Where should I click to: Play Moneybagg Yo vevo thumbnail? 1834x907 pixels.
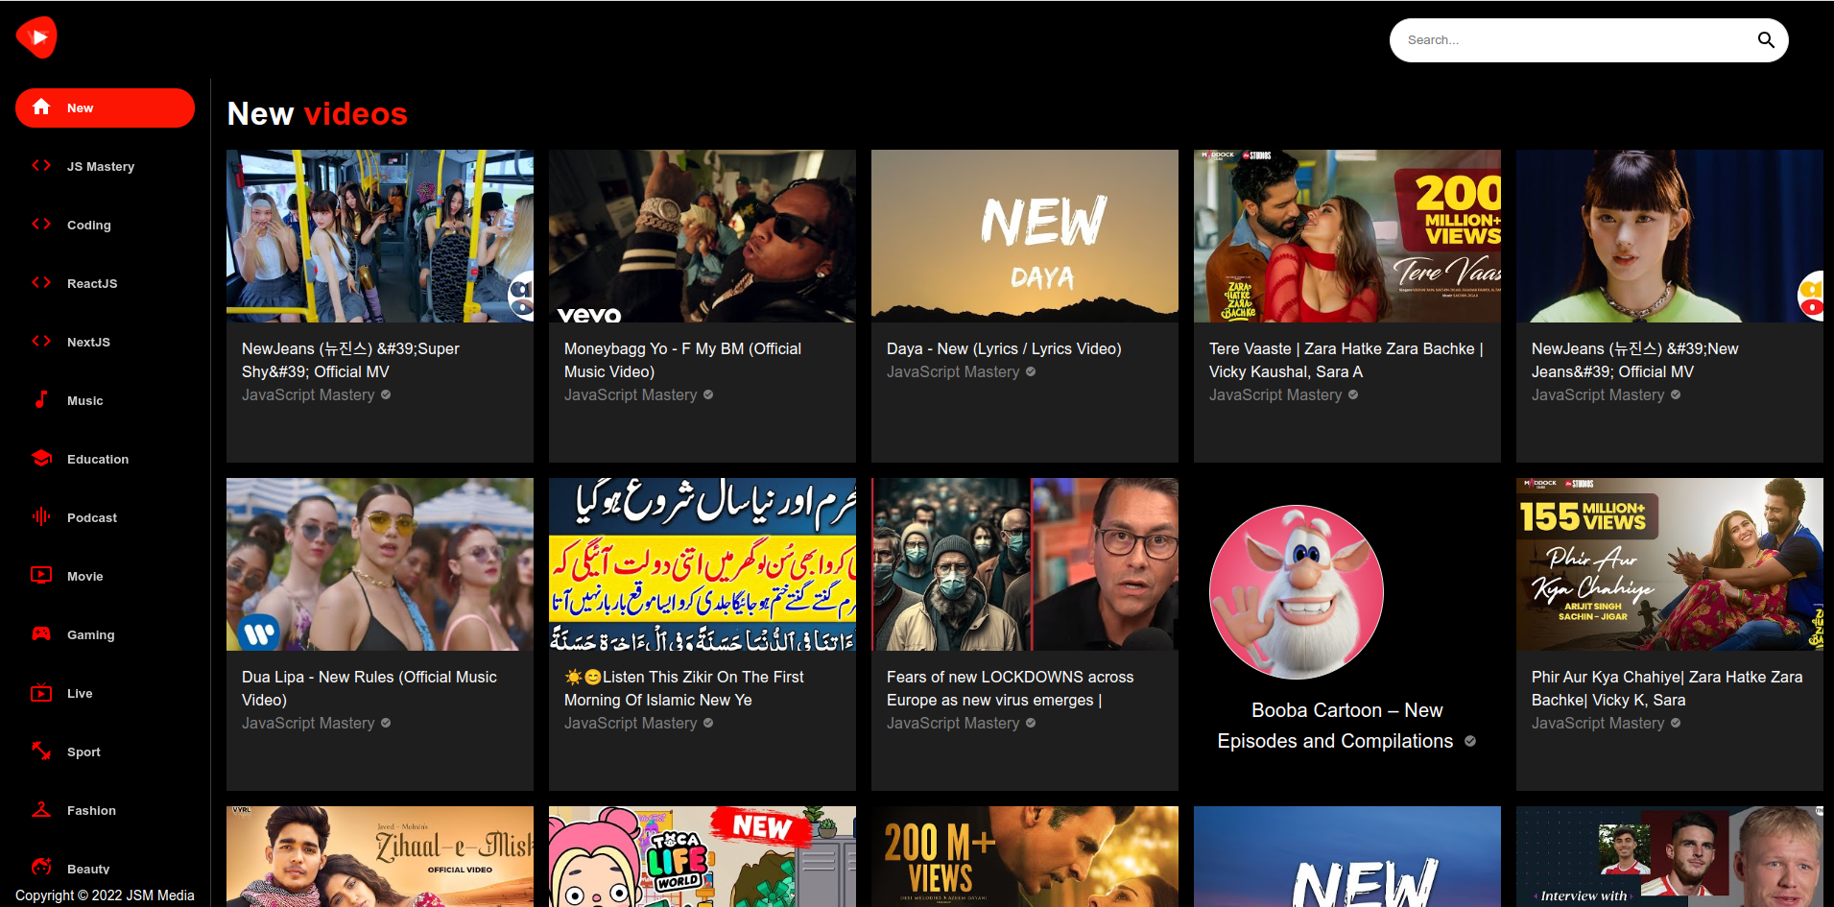[x=703, y=236]
